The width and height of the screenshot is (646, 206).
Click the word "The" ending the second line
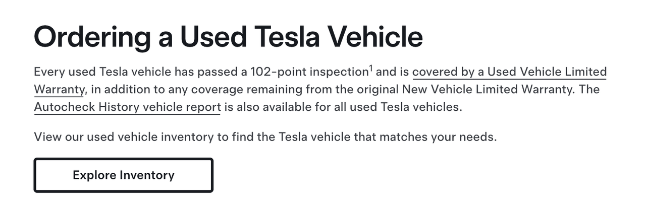(x=590, y=90)
